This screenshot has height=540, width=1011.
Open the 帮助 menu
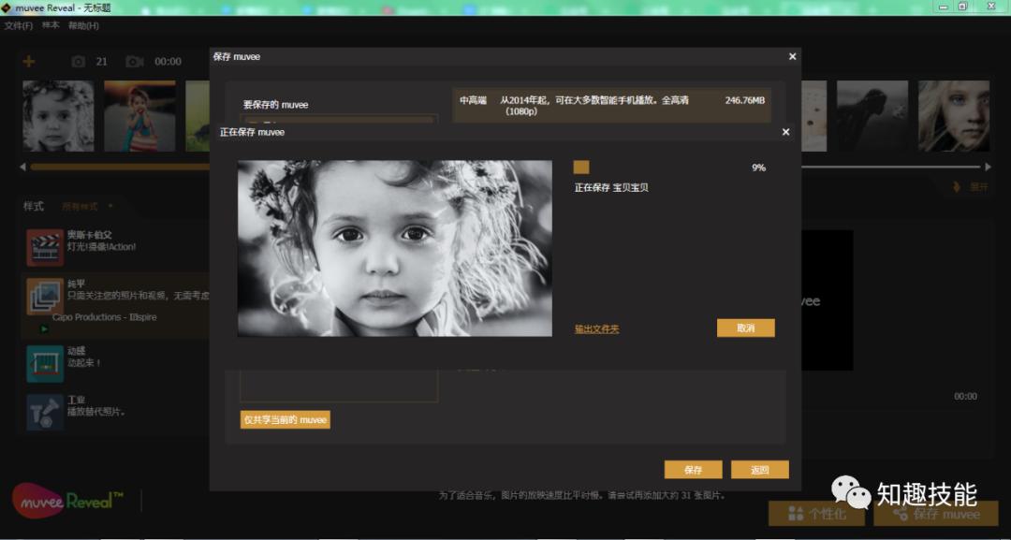point(83,25)
